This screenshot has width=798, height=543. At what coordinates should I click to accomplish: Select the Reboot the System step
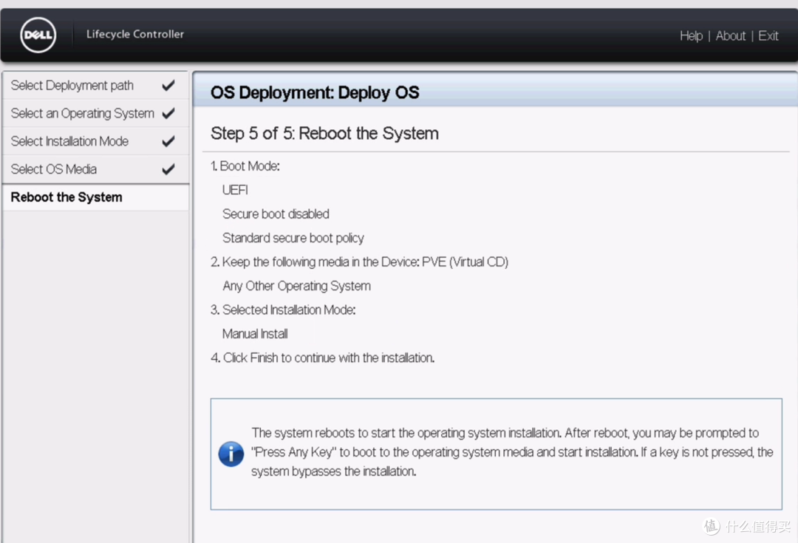66,197
